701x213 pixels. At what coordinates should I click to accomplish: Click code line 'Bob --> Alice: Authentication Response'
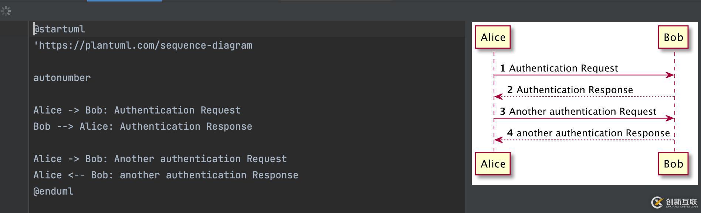(143, 126)
